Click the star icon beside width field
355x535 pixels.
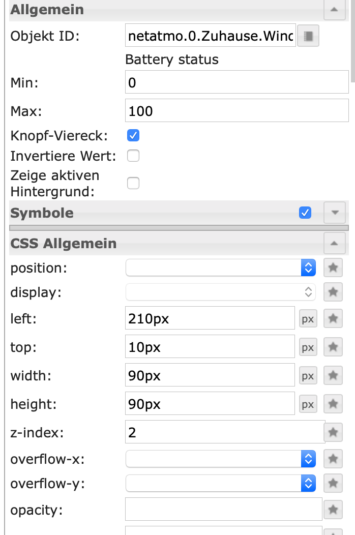333,376
